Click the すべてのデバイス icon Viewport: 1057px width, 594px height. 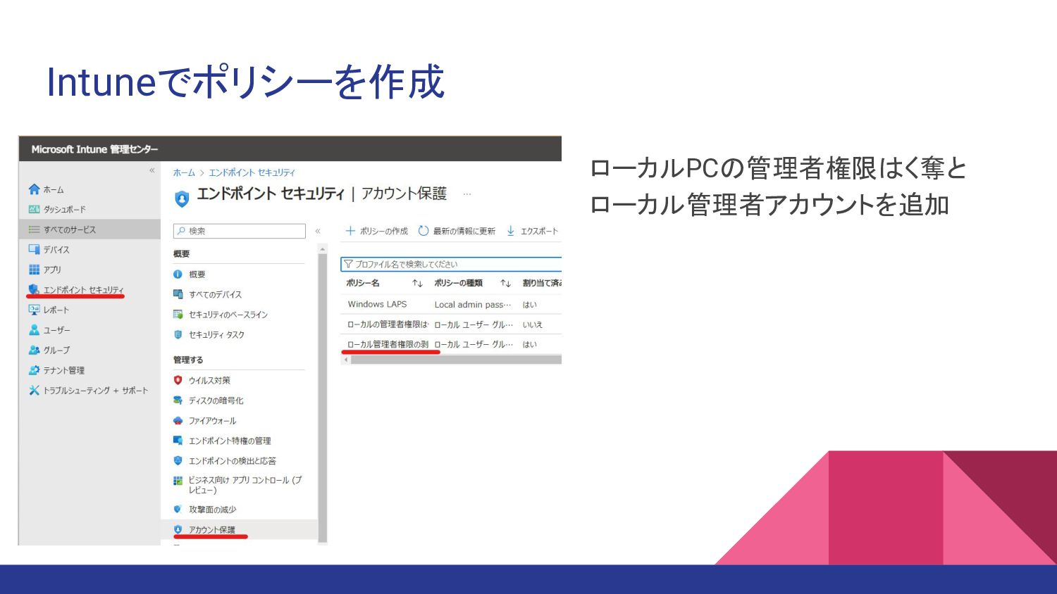[x=178, y=294]
